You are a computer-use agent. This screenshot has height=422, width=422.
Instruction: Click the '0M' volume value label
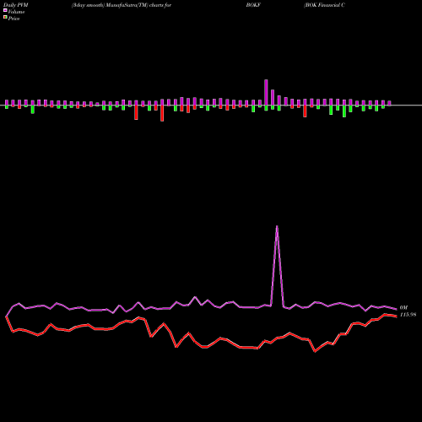[403, 308]
